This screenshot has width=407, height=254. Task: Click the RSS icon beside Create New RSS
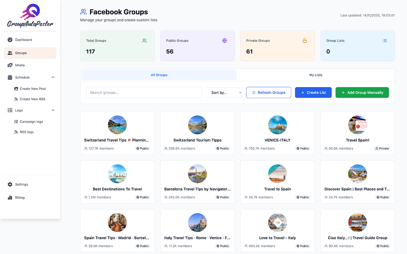pyautogui.click(x=16, y=99)
